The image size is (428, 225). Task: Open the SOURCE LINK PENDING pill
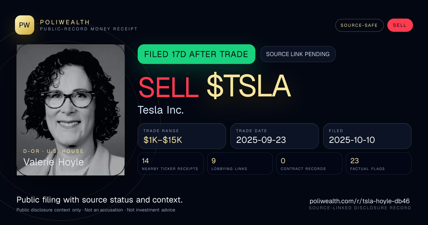tap(298, 54)
